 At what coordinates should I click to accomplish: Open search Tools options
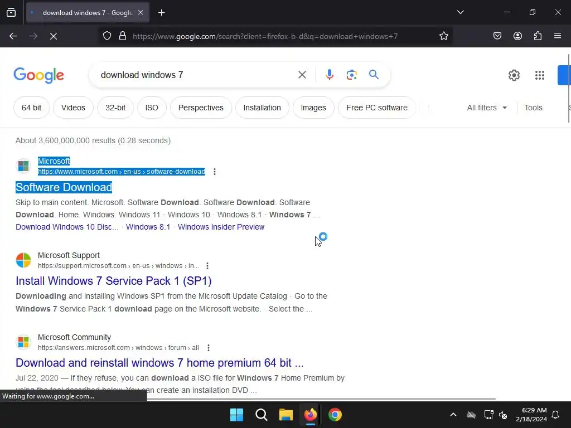(x=533, y=108)
